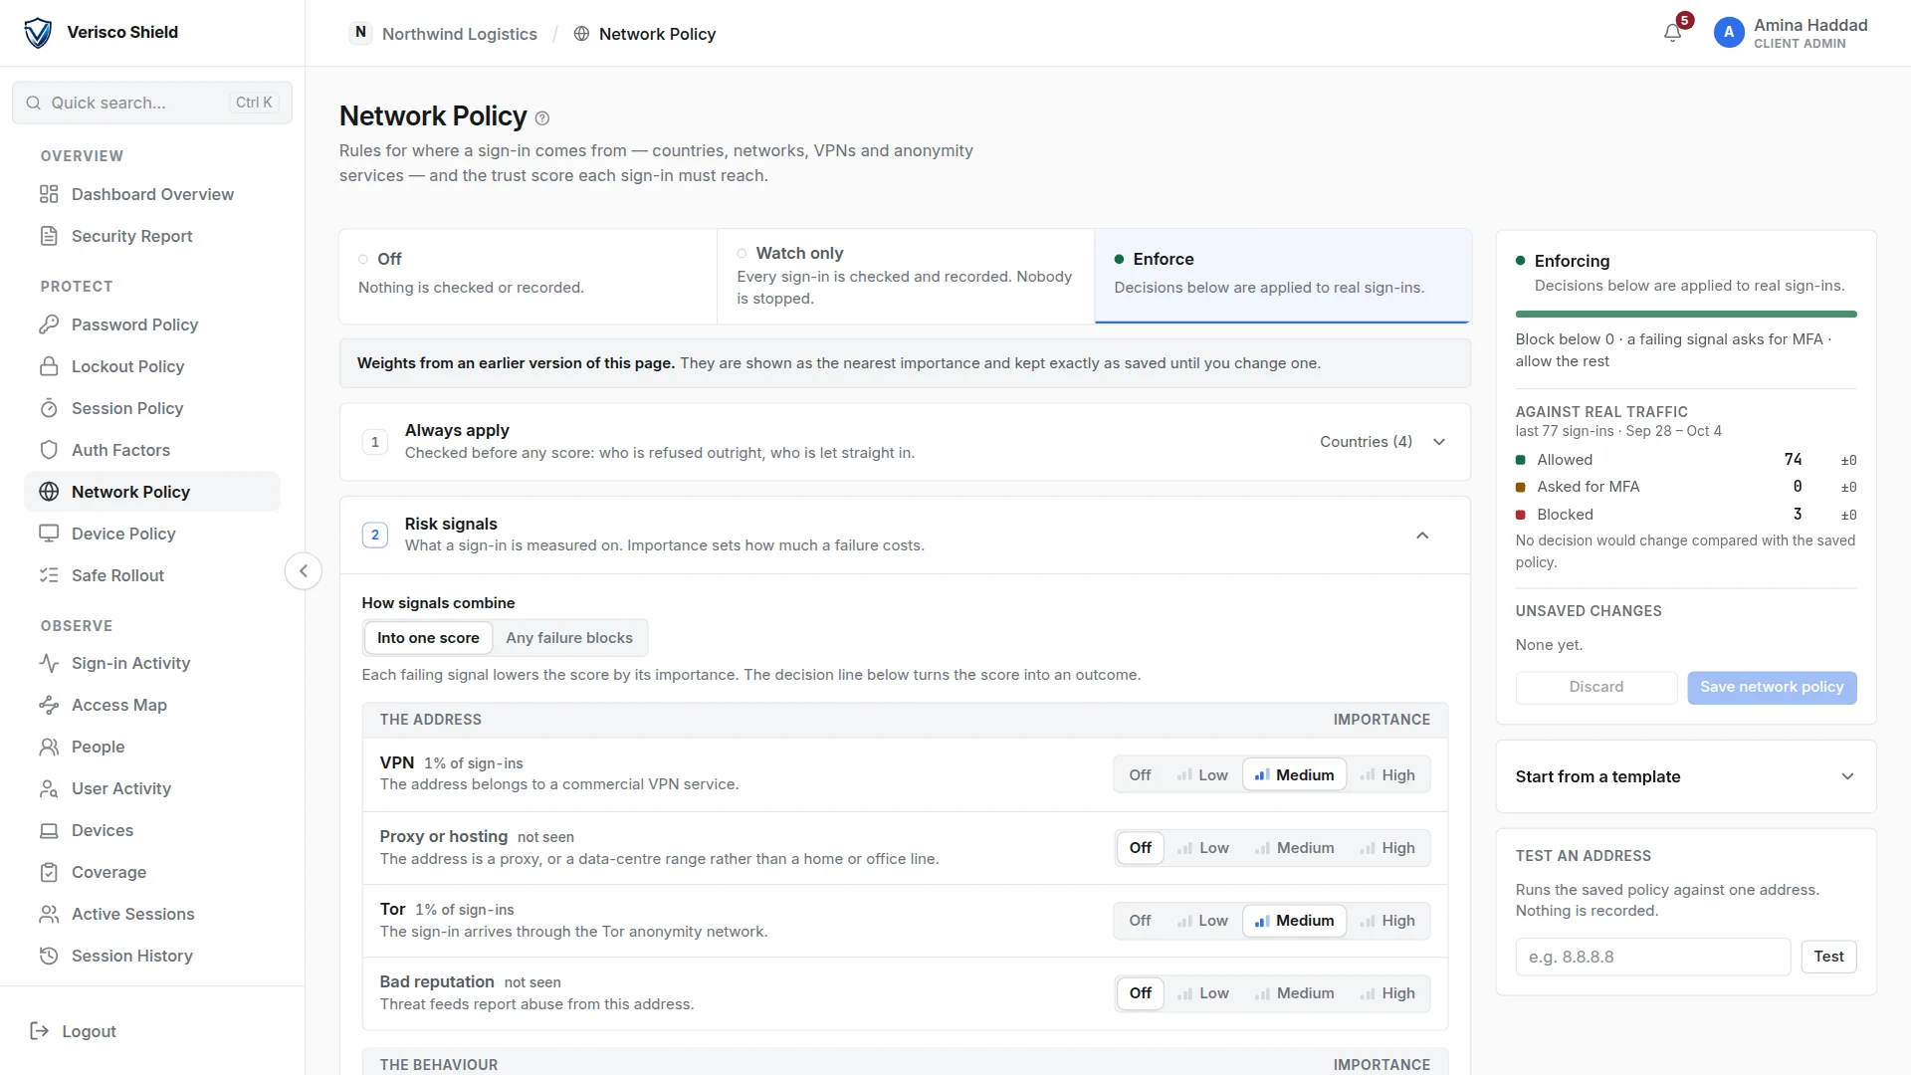1911x1075 pixels.
Task: Collapse the Risk signals section
Action: 1422,536
